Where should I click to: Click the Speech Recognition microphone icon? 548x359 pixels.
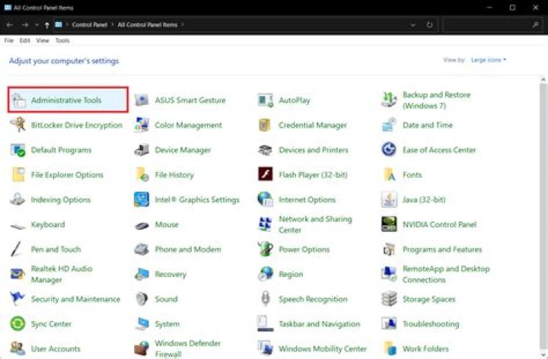coord(266,299)
